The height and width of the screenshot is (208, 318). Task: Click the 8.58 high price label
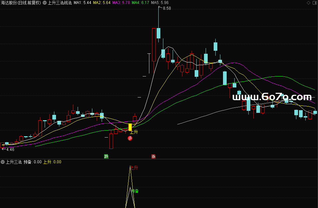pyautogui.click(x=167, y=8)
